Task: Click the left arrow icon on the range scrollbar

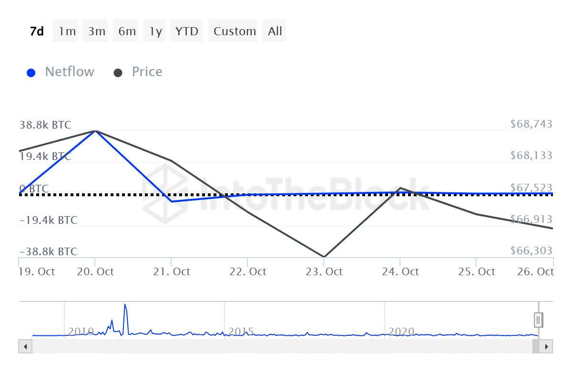Action: point(25,346)
